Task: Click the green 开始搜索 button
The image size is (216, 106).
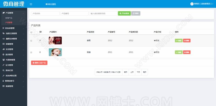Action: pos(124,13)
